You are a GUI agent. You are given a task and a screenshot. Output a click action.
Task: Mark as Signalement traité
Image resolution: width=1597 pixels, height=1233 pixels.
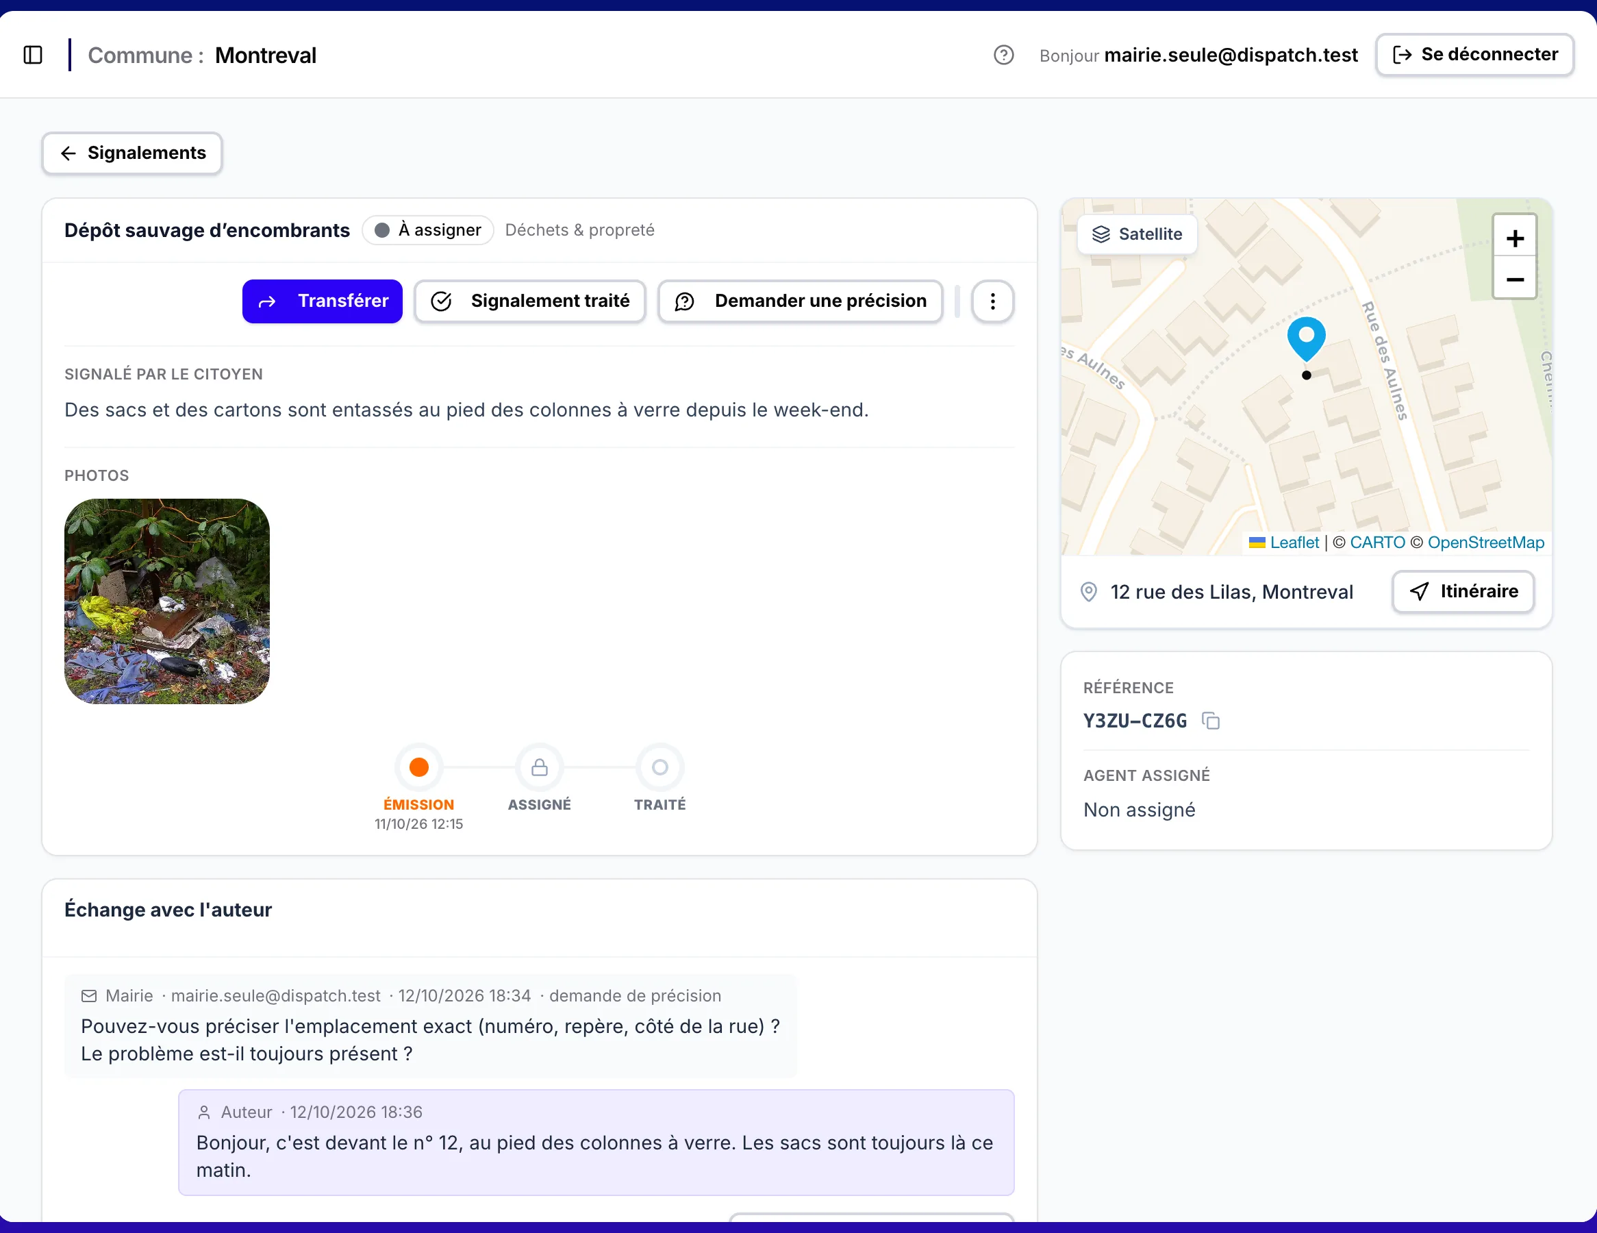530,301
